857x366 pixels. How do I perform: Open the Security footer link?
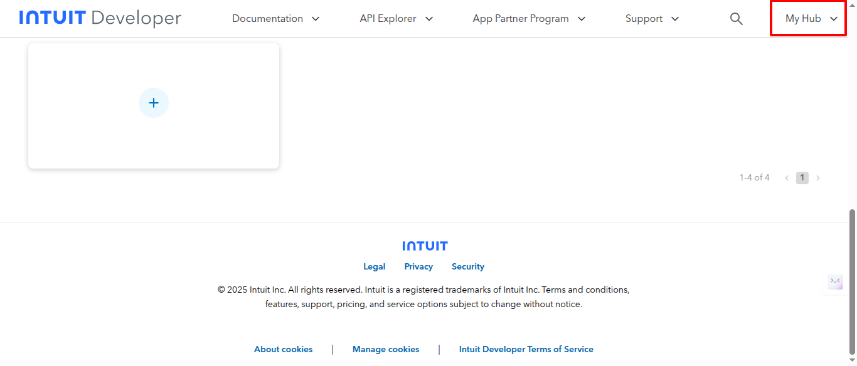pyautogui.click(x=467, y=266)
